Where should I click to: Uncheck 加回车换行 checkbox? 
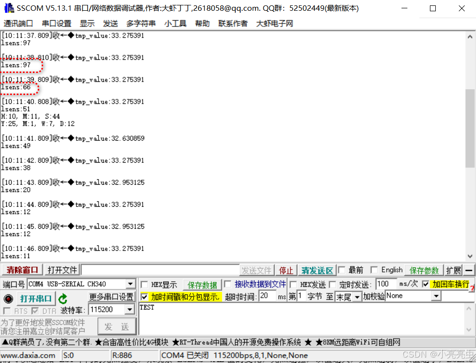426,284
